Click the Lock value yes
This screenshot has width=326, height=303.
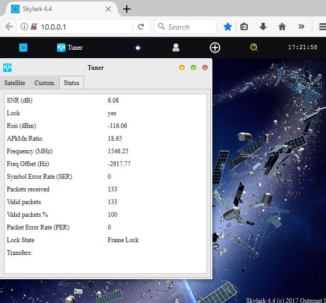[112, 113]
